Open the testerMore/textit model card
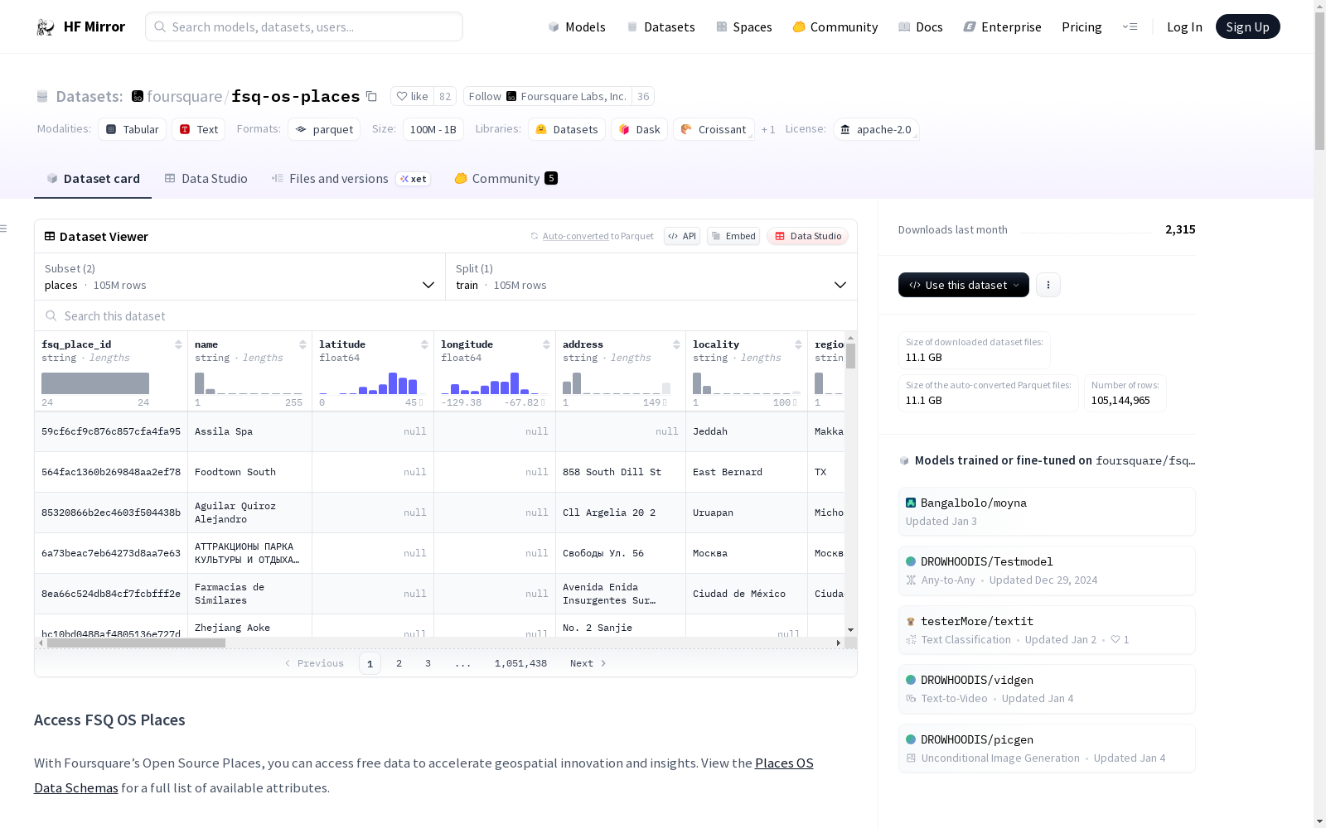Viewport: 1326px width, 828px height. pyautogui.click(x=1047, y=630)
